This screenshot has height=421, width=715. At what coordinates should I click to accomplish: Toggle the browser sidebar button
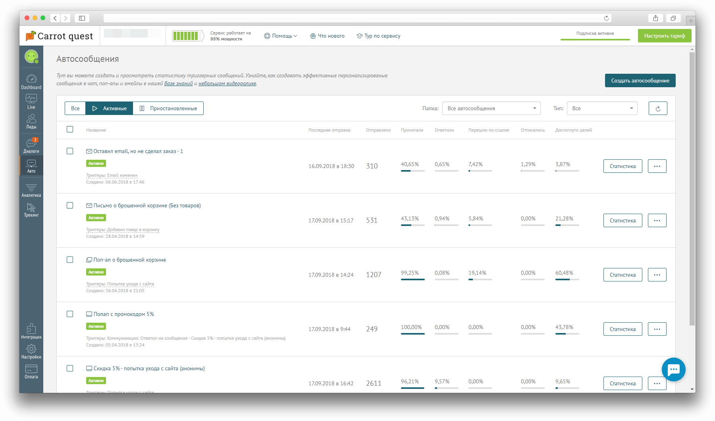pos(82,18)
